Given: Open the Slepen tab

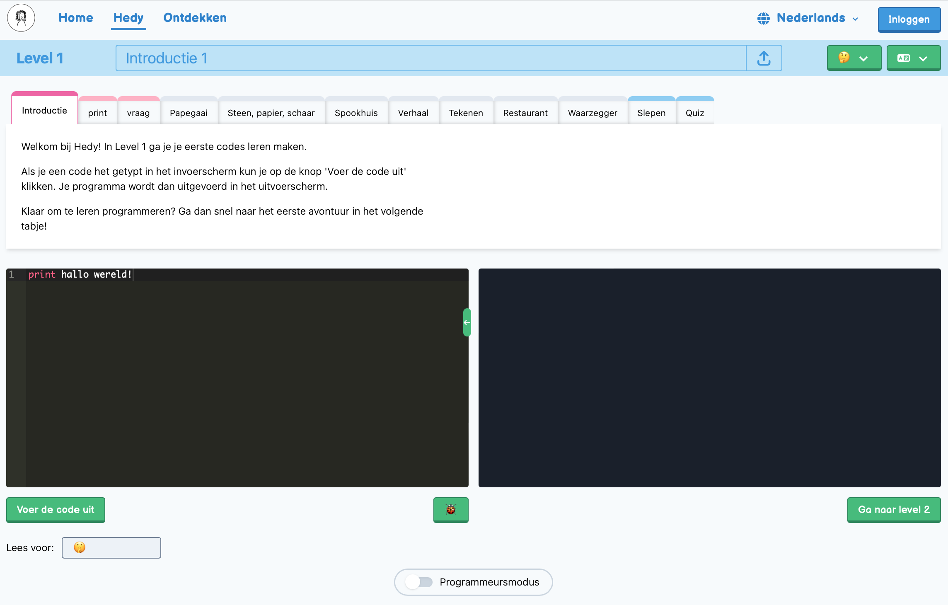Looking at the screenshot, I should 652,111.
